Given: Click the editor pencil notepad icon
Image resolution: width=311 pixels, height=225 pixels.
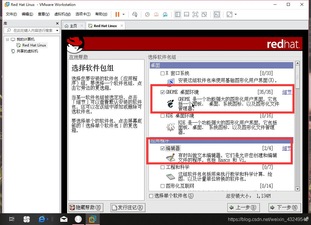Looking at the screenshot, I should pos(171,158).
